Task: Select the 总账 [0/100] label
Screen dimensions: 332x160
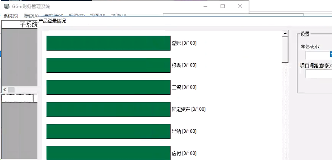Action: click(184, 43)
